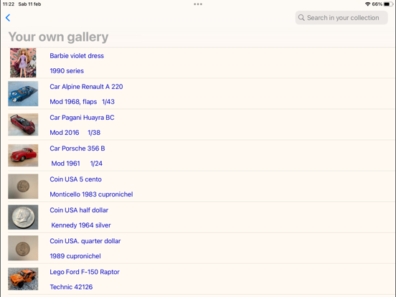Tap the blue back chevron
Viewport: 396px width, 297px height.
coord(8,18)
